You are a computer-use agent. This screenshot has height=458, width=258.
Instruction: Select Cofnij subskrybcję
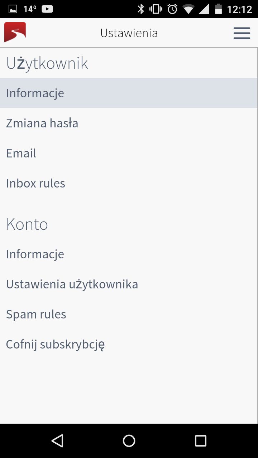tap(129, 344)
